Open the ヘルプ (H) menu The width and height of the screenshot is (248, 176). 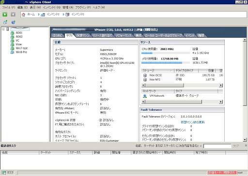click(x=99, y=7)
